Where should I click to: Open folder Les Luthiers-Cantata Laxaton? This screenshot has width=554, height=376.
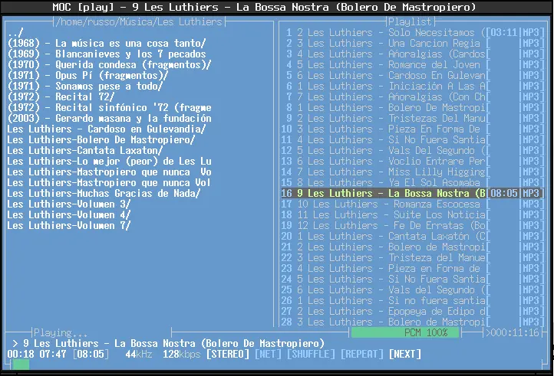85,150
